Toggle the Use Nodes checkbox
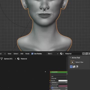This screenshot has height=90, width=90. (32, 54)
